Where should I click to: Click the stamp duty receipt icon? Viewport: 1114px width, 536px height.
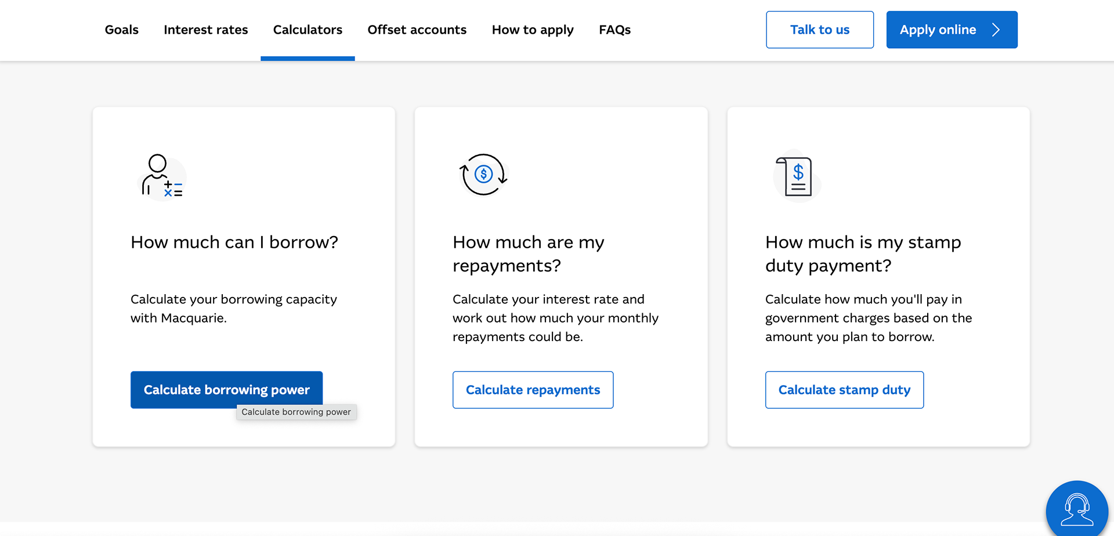click(797, 176)
